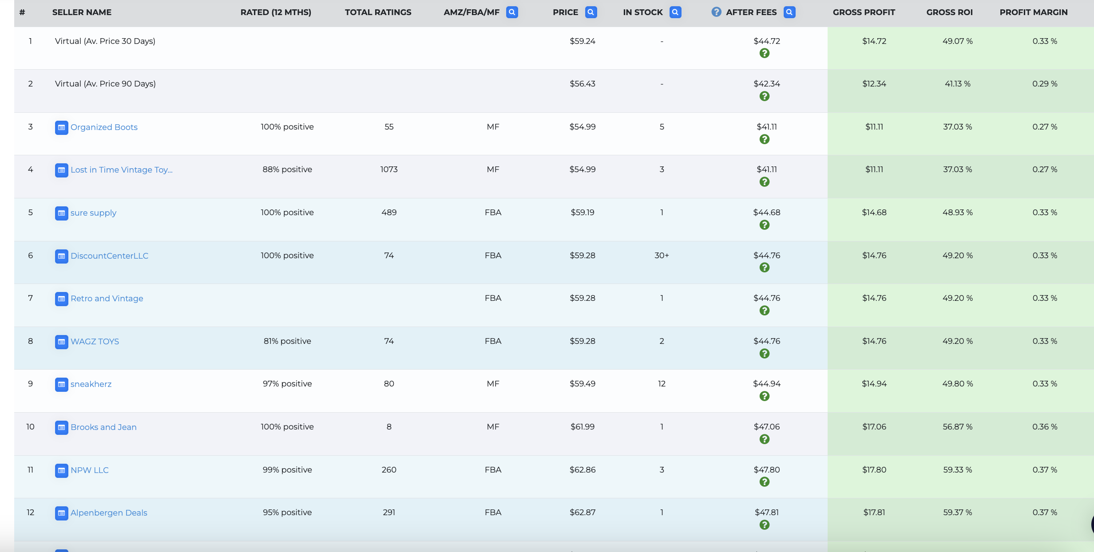
Task: Click the storefront icon beside sure supply
Action: (61, 213)
